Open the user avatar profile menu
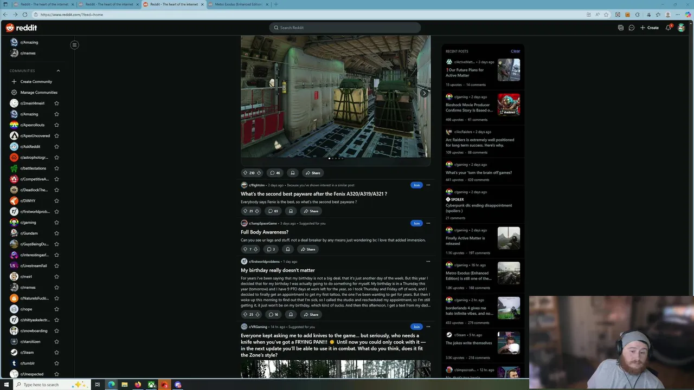Viewport: 694px width, 390px height. [682, 28]
